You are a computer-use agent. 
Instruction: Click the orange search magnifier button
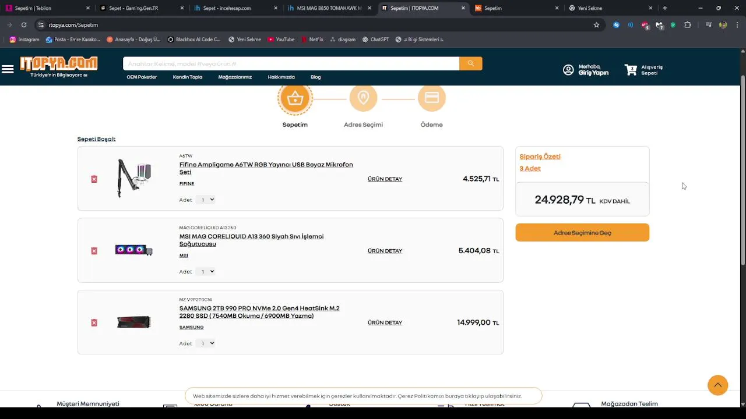tap(471, 63)
